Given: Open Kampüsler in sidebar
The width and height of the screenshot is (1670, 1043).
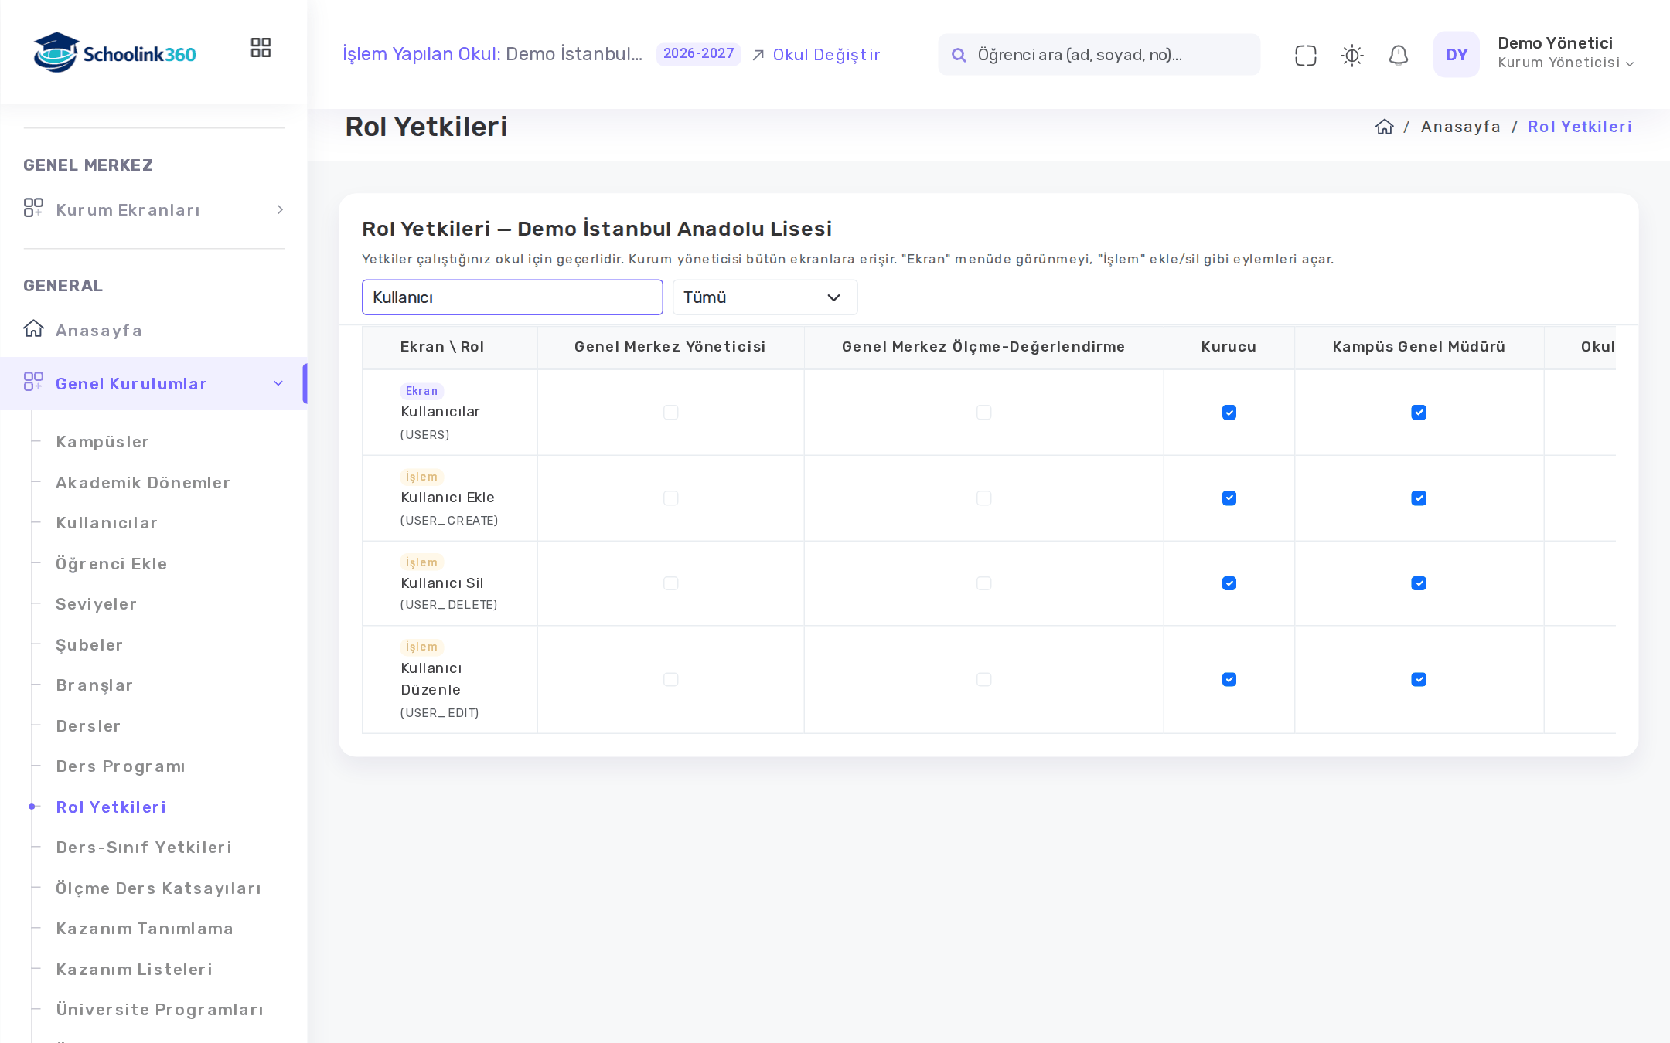Looking at the screenshot, I should [x=102, y=442].
